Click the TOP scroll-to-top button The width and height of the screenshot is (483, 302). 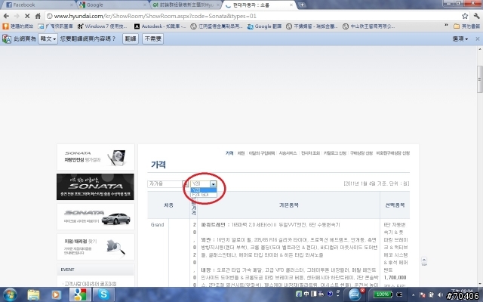(424, 262)
